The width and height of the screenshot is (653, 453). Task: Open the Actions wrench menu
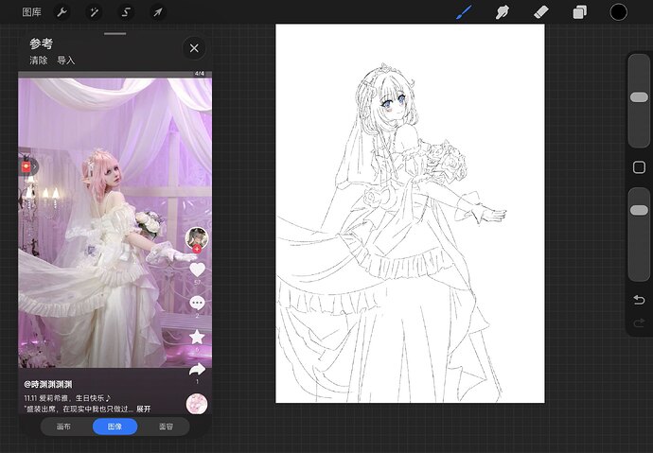(62, 12)
